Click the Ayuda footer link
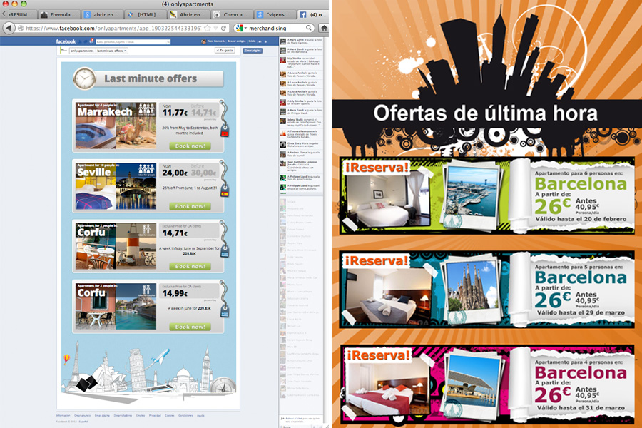The width and height of the screenshot is (642, 428). tap(200, 416)
